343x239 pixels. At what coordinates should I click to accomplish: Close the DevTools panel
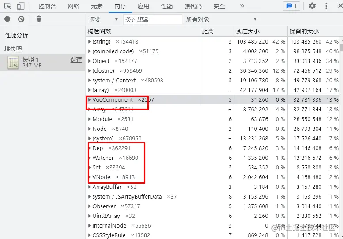340,6
